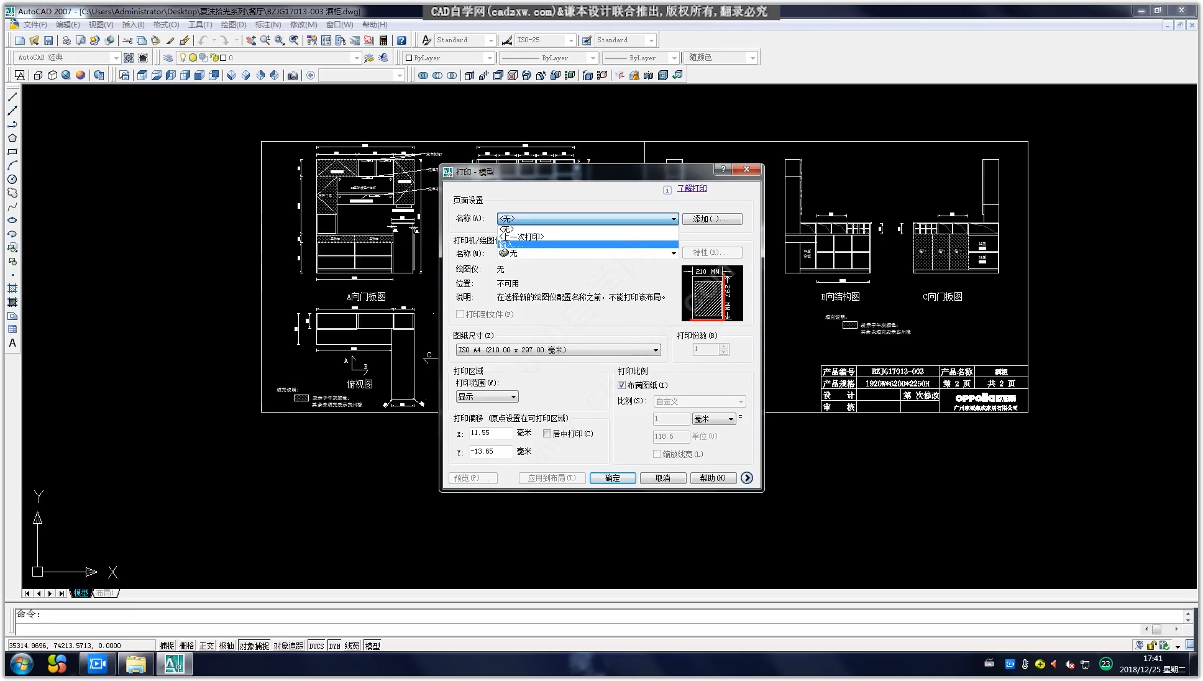Open the 随颜色 plot style dropdown
The image size is (1203, 681).
[x=721, y=58]
